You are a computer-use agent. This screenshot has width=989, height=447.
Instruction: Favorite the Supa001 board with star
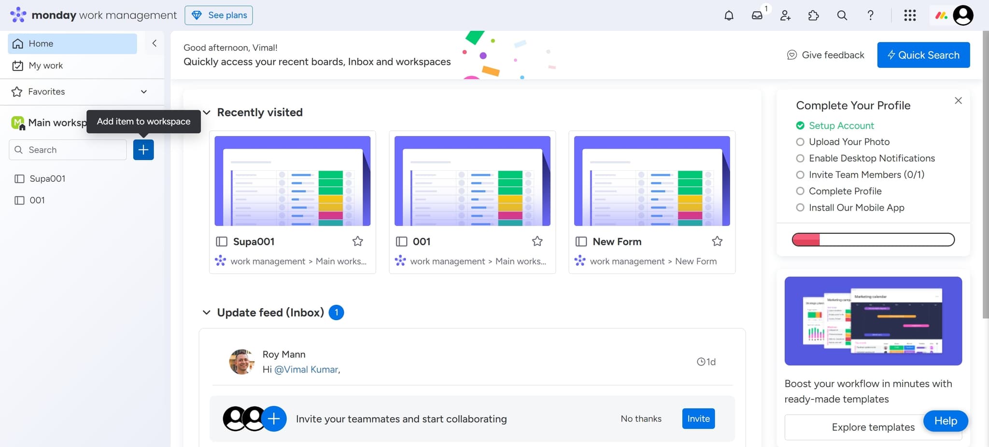coord(357,241)
